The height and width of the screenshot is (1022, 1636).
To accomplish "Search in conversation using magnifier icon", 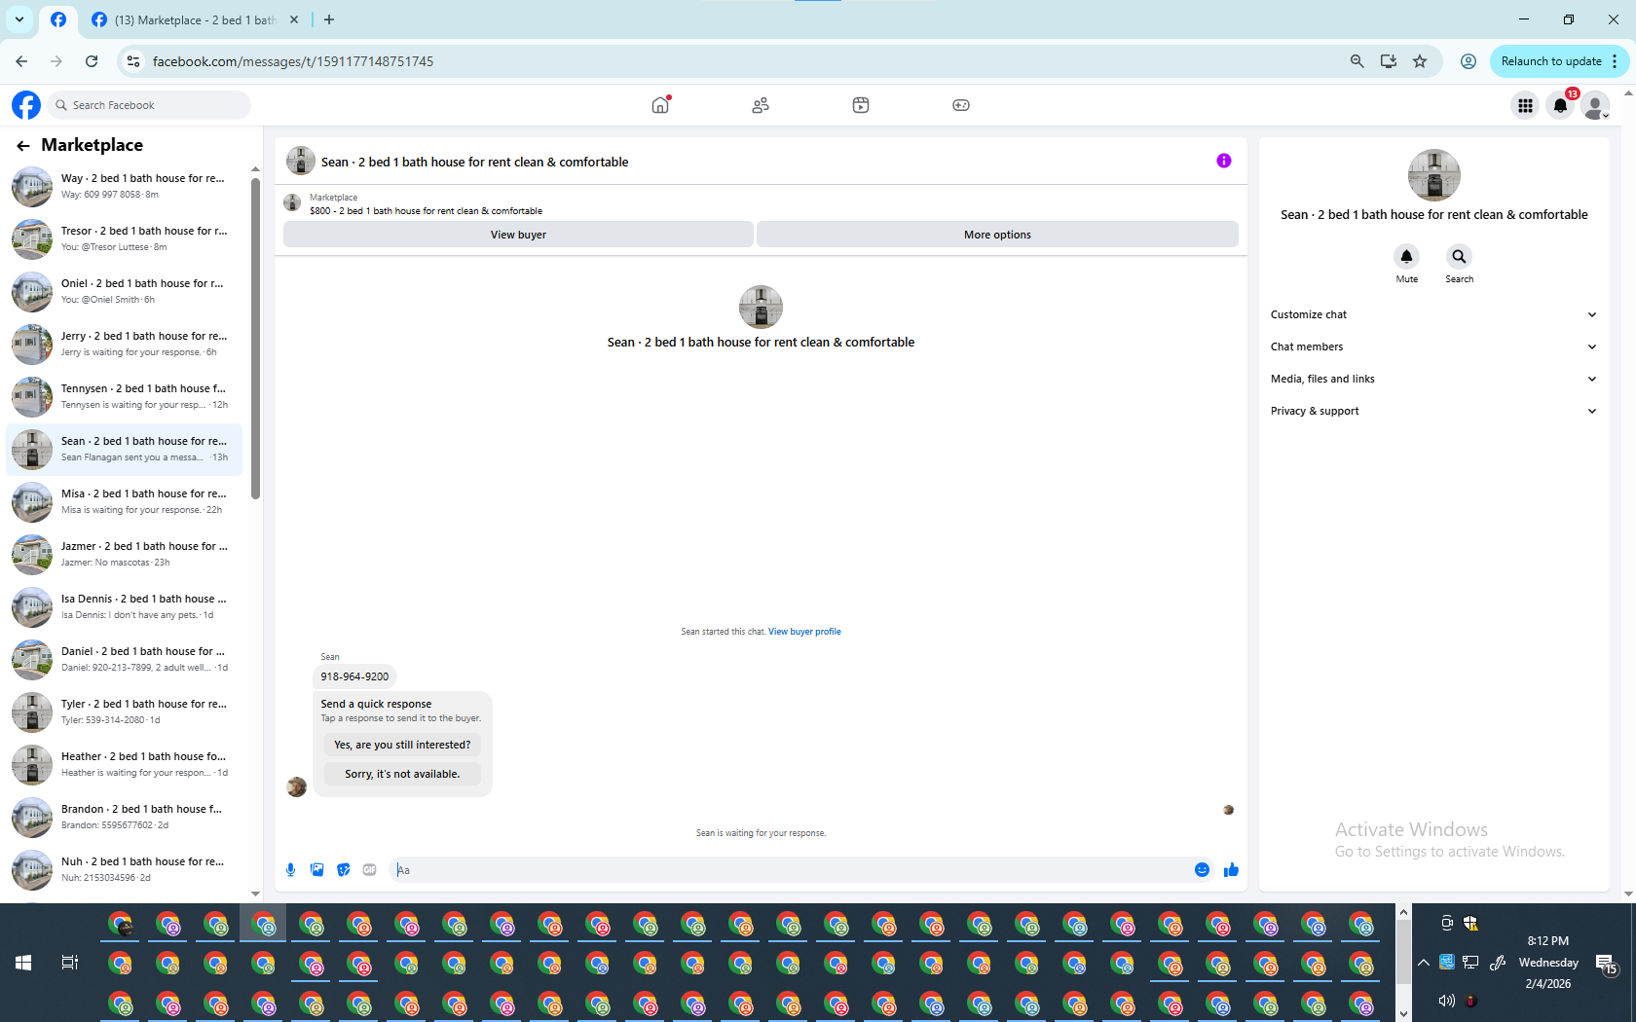I will [x=1459, y=257].
